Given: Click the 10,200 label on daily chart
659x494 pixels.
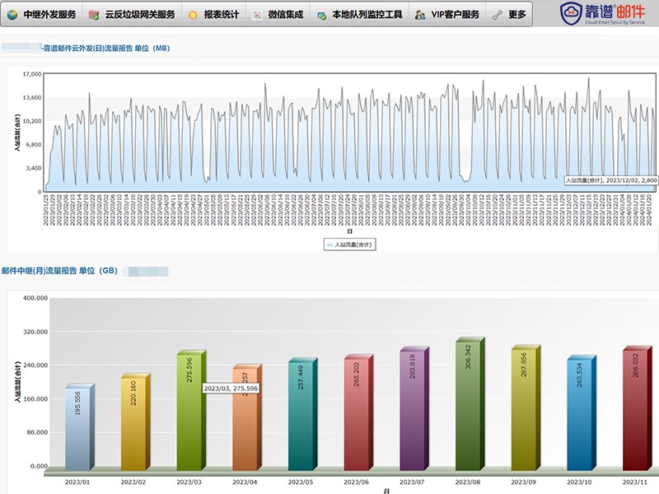Looking at the screenshot, I should pyautogui.click(x=32, y=121).
